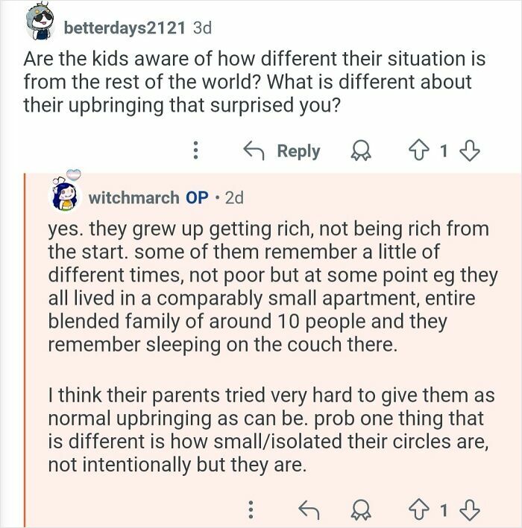Select witchmarch's reply text starting 'yes. they grew up'

tap(272, 287)
